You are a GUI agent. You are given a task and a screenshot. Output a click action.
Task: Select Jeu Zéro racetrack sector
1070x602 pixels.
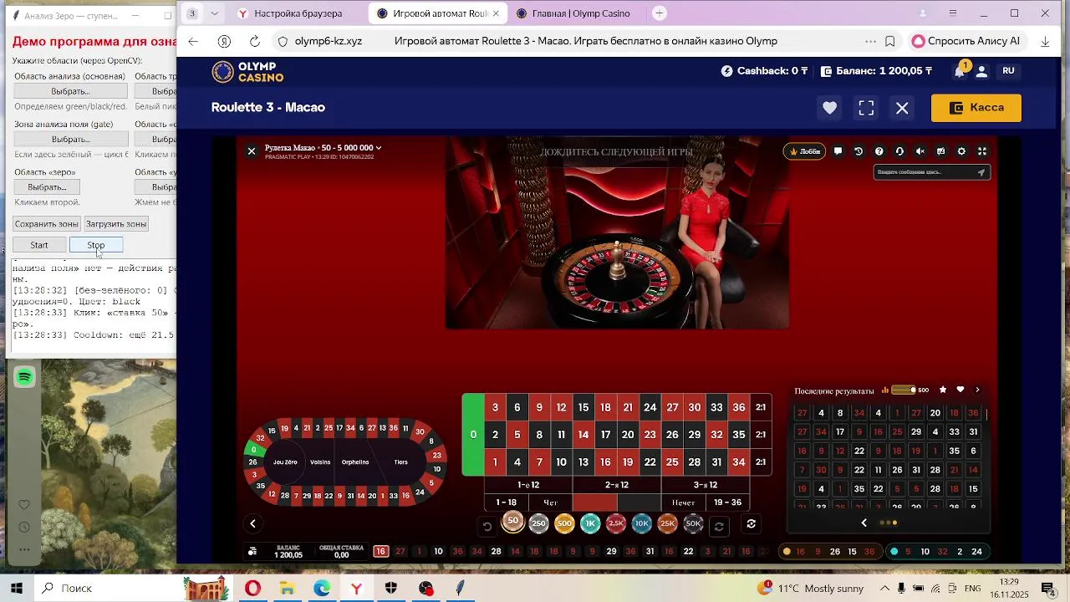(x=285, y=462)
